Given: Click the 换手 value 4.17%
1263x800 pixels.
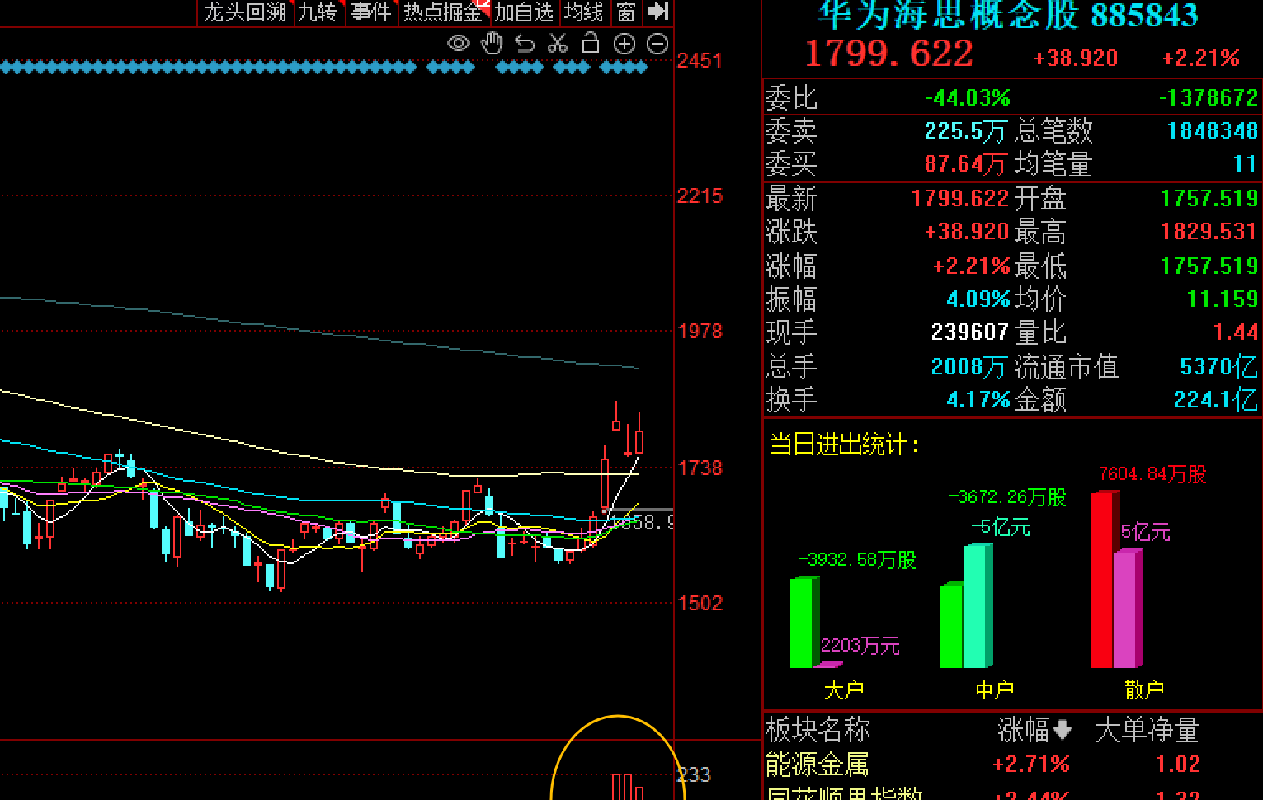Looking at the screenshot, I should pyautogui.click(x=978, y=400).
